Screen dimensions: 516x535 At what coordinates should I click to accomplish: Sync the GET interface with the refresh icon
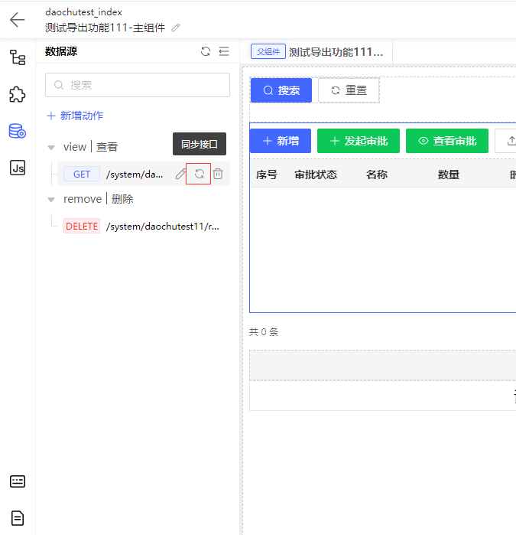(200, 174)
